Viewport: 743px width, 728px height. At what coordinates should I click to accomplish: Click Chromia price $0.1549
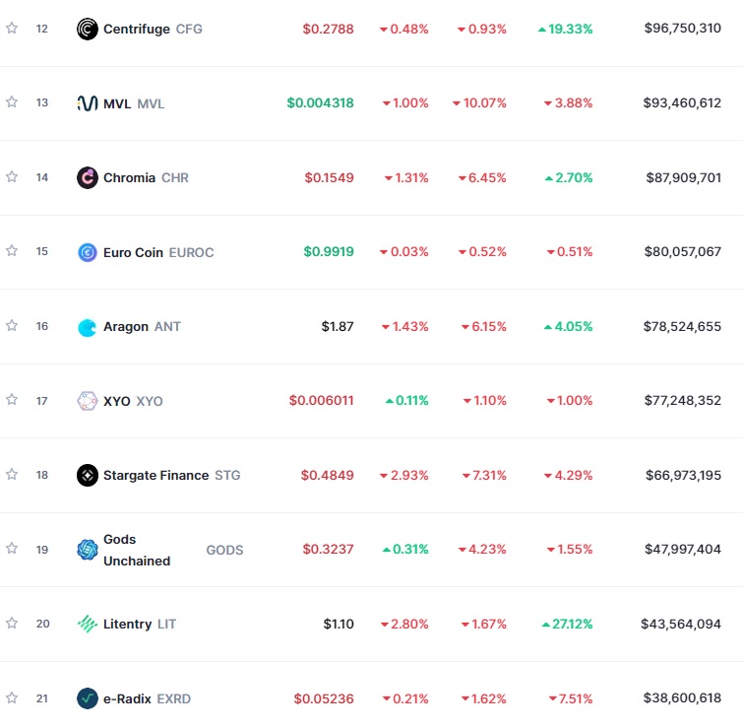(329, 178)
